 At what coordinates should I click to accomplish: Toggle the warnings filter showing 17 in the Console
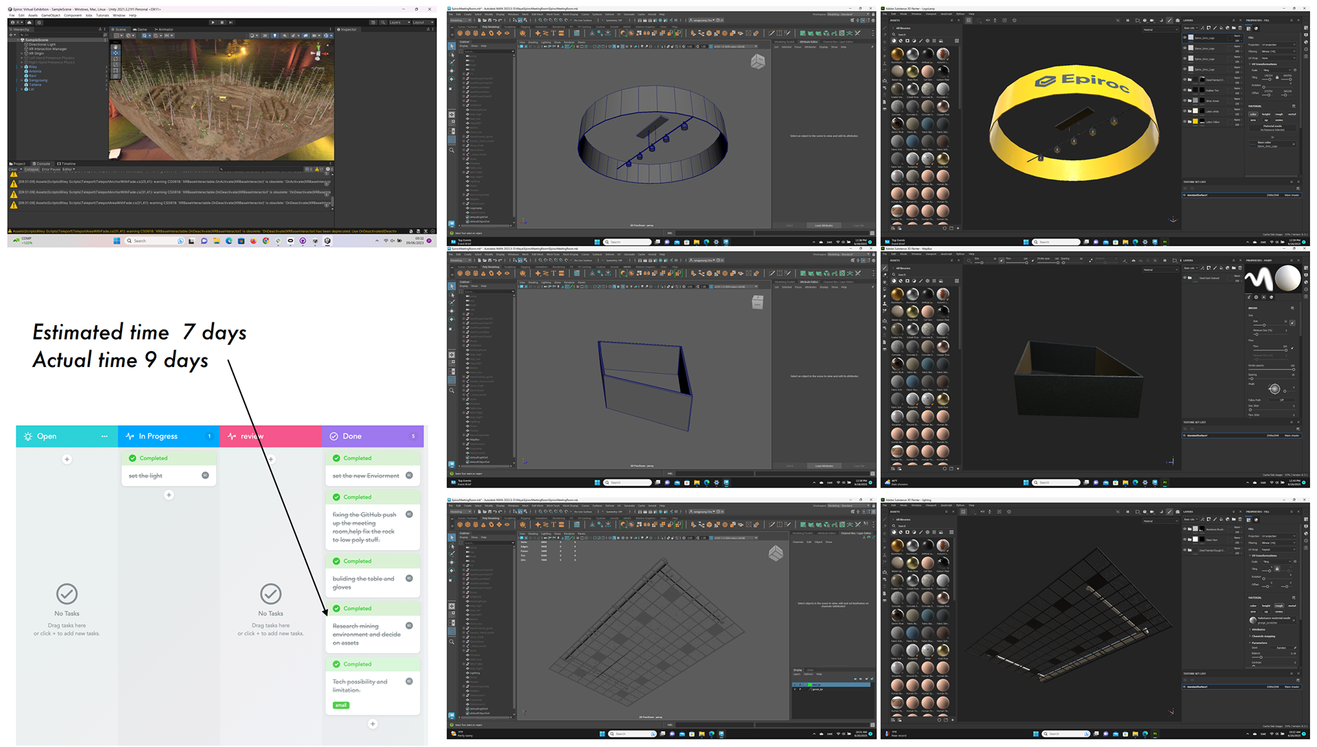tap(319, 169)
